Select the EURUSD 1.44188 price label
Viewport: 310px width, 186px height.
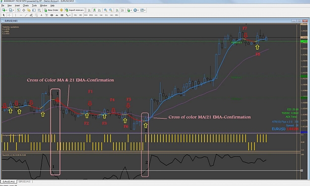285,129
